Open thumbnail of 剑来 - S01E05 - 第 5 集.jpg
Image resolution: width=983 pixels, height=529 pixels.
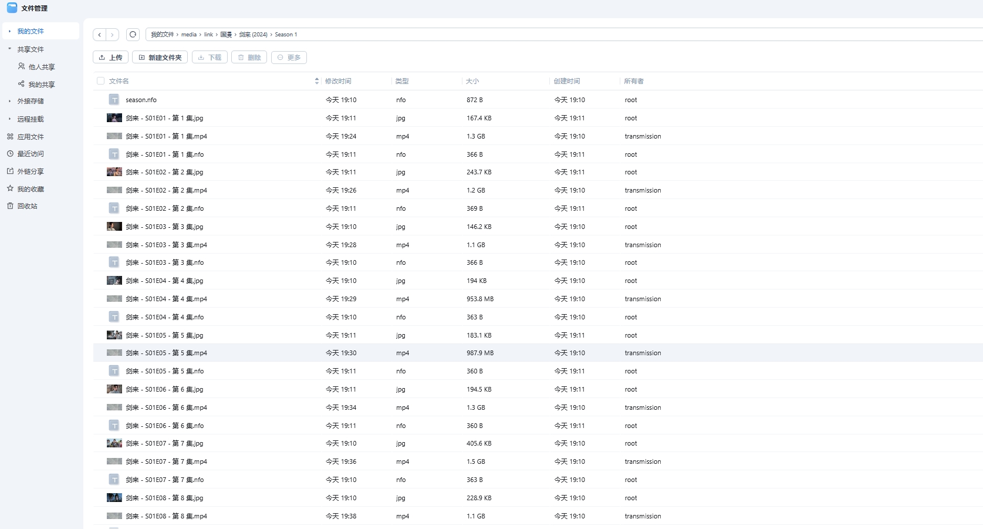pyautogui.click(x=114, y=335)
